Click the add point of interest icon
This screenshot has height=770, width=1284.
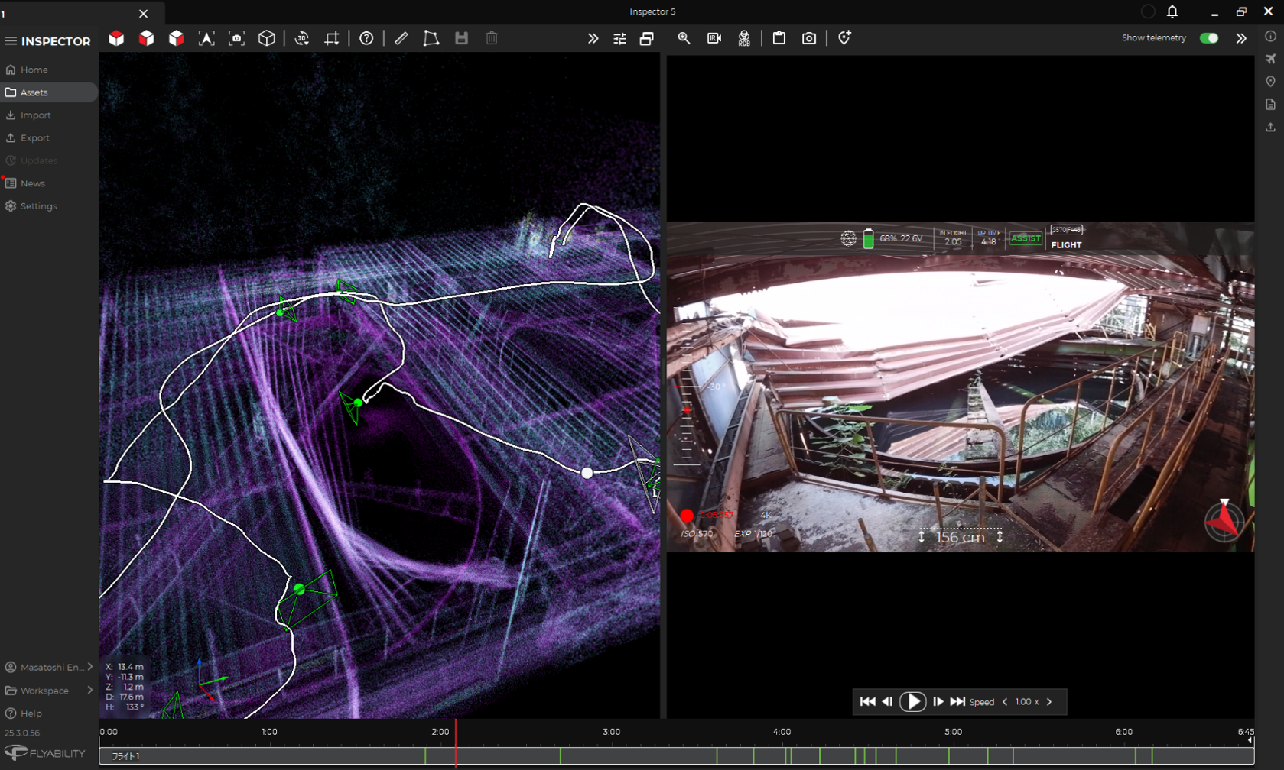(844, 38)
